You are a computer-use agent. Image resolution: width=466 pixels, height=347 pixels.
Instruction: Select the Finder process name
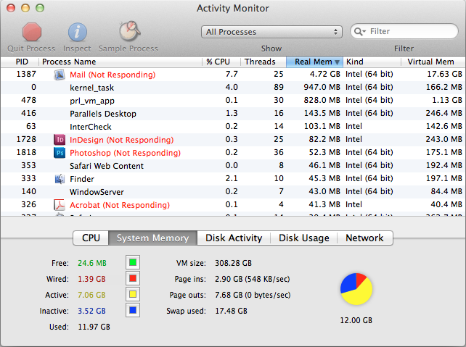82,179
